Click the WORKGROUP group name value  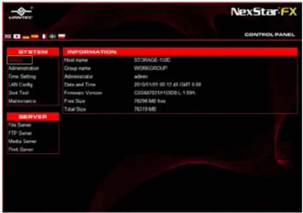151,68
